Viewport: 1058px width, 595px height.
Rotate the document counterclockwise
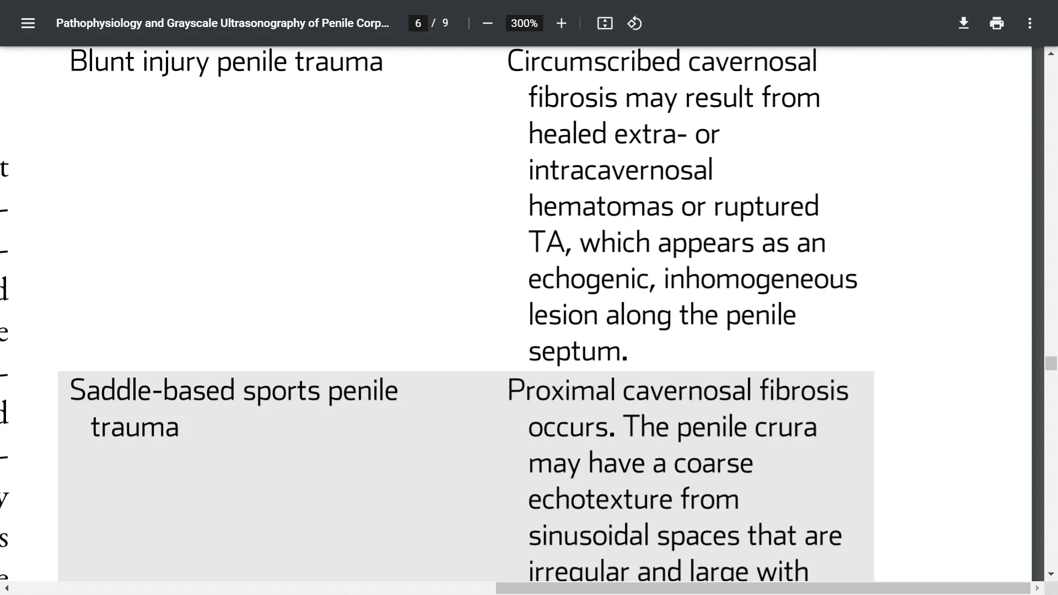pos(634,23)
